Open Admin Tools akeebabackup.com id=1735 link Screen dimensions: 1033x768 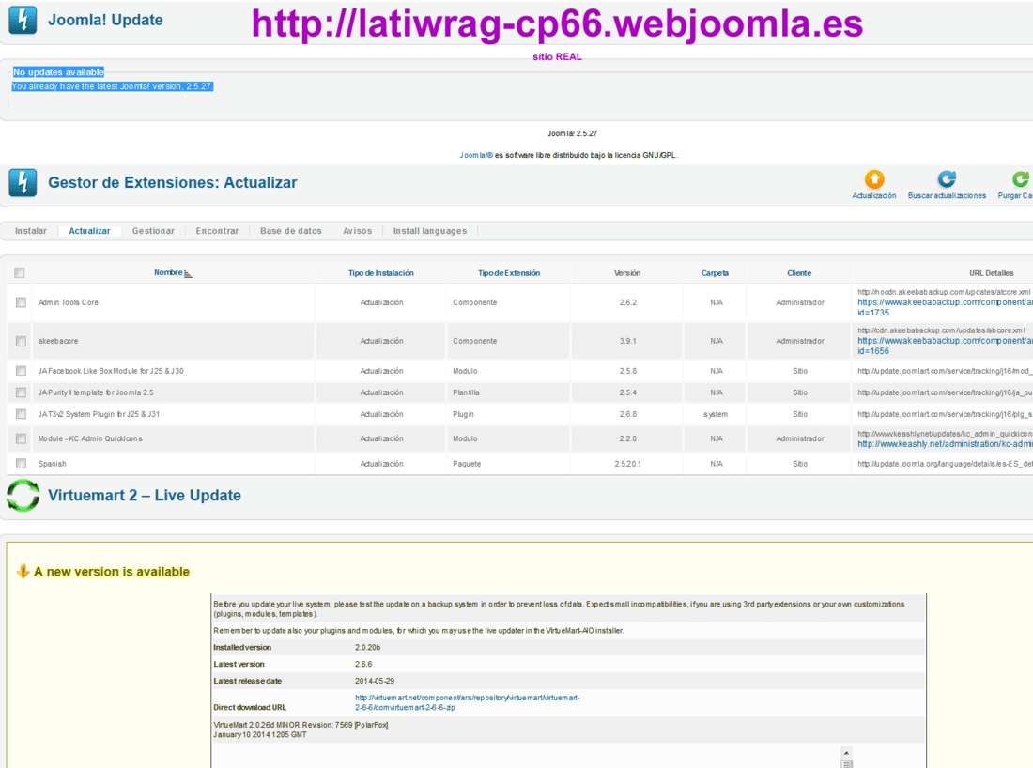(945, 308)
